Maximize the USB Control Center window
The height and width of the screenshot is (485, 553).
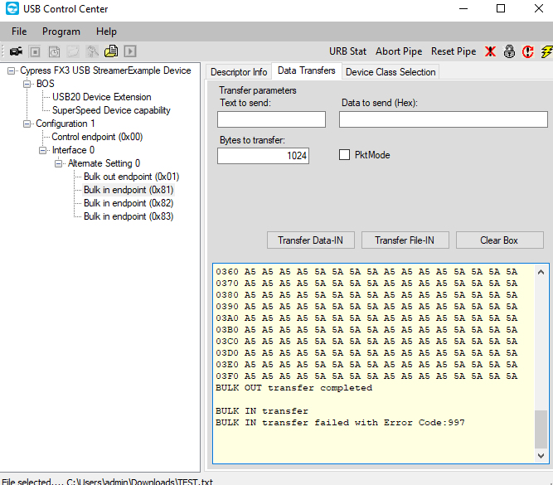coord(501,8)
